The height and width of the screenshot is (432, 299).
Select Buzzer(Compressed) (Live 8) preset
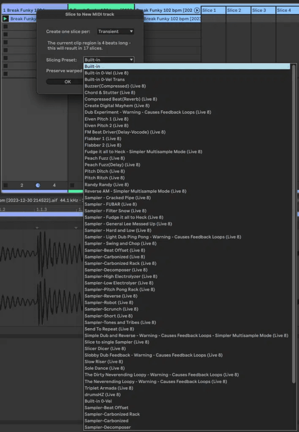(x=187, y=86)
